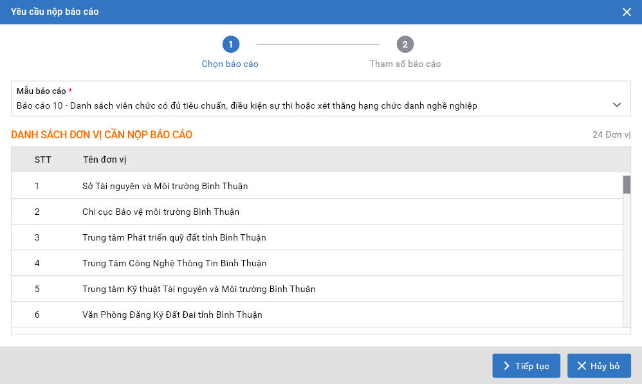This screenshot has height=384, width=642.
Task: Click step 1 circle icon
Action: (230, 44)
